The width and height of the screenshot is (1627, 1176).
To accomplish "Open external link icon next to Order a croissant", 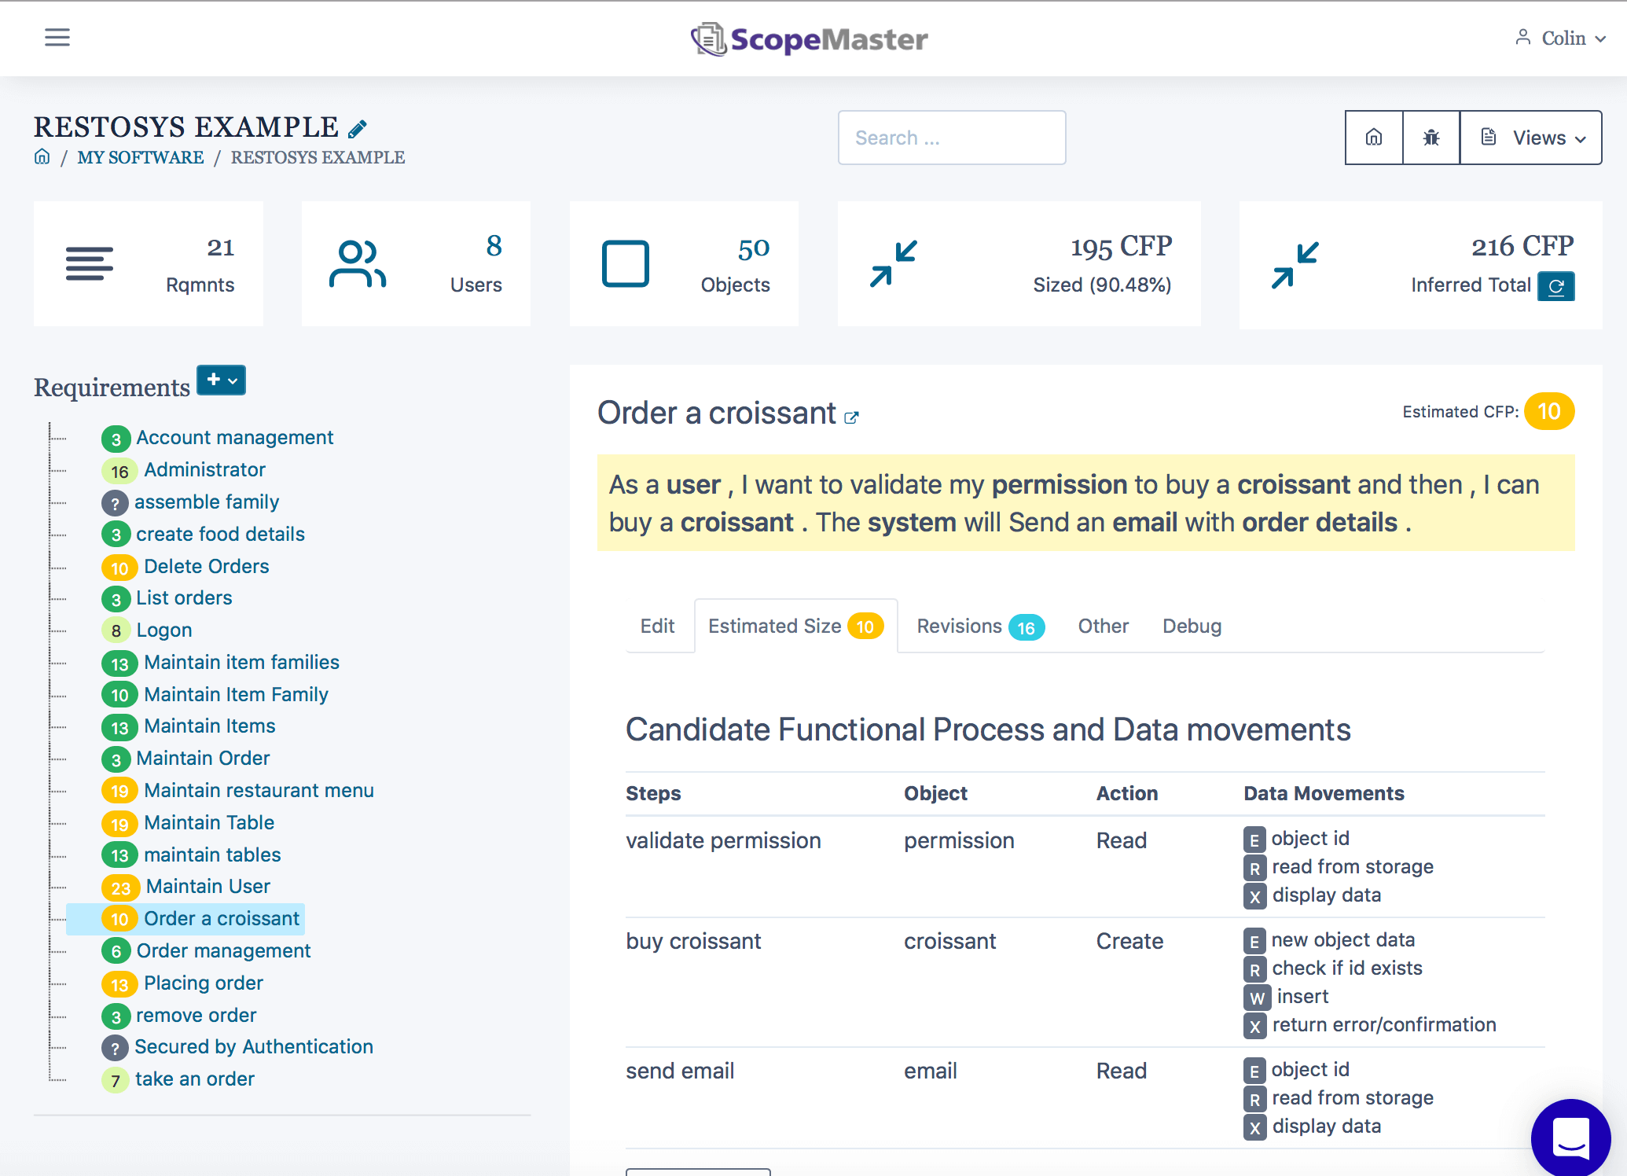I will pos(851,417).
